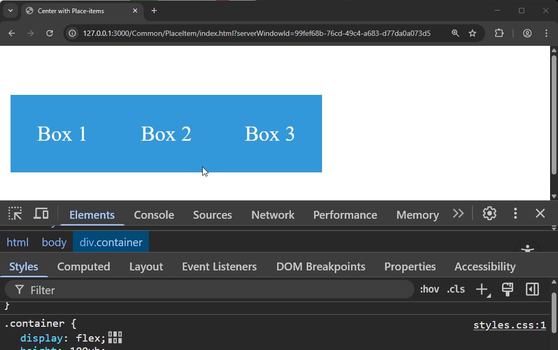
Task: Open DevTools three-dot customize menu
Action: tap(515, 213)
